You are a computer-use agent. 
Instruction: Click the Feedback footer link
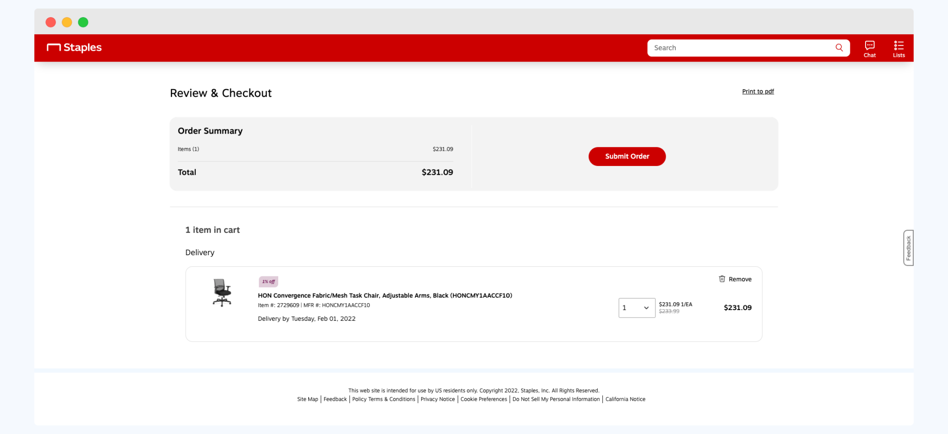(335, 399)
